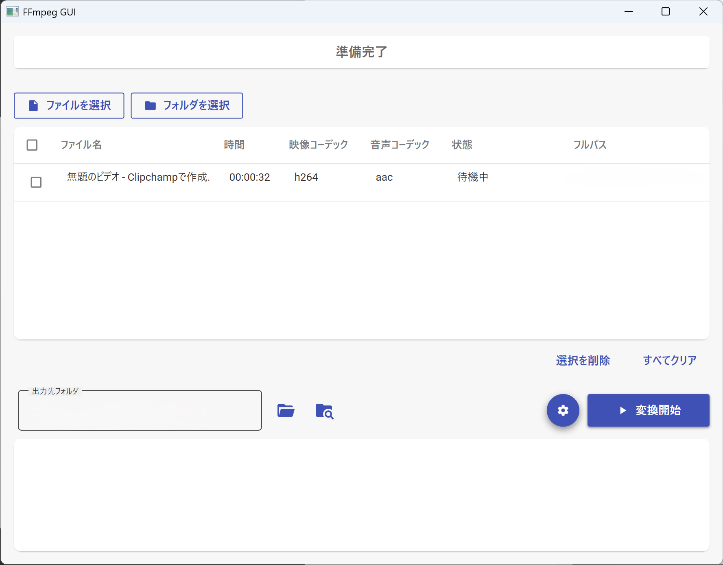Screen dimensions: 723x565
Task: Click the 時間 column header
Action: [234, 145]
